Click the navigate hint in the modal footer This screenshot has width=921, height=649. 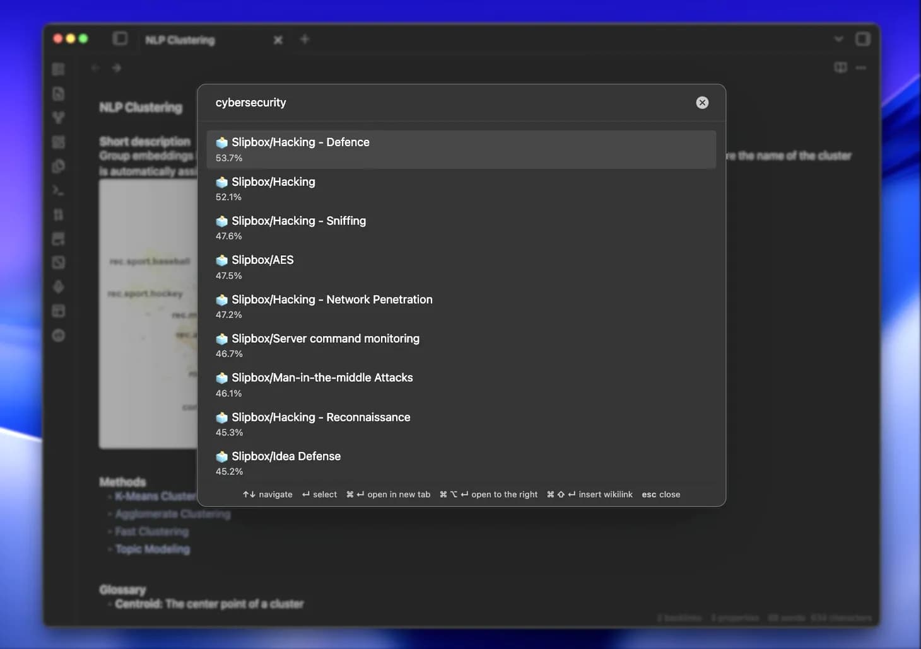267,495
